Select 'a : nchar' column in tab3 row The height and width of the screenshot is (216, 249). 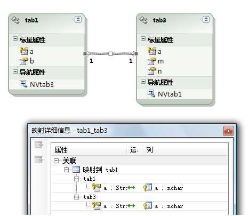pos(168,206)
